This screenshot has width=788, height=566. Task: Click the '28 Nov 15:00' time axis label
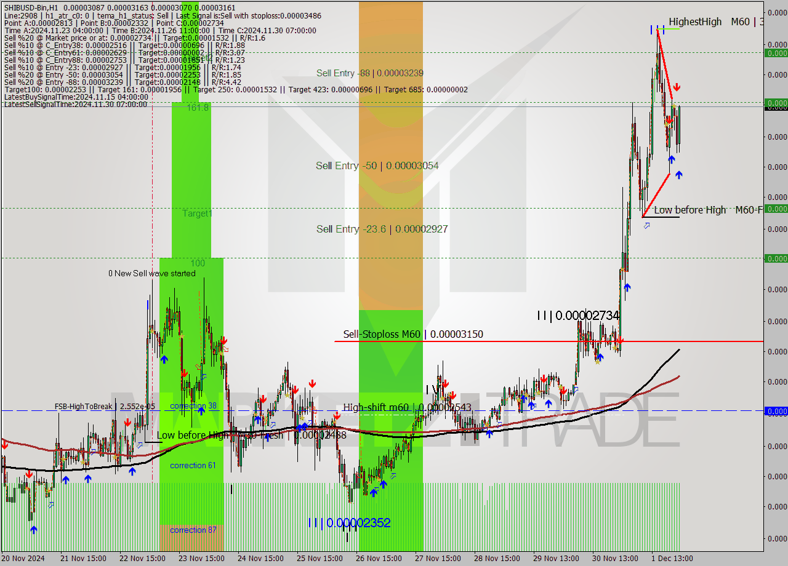coord(497,559)
